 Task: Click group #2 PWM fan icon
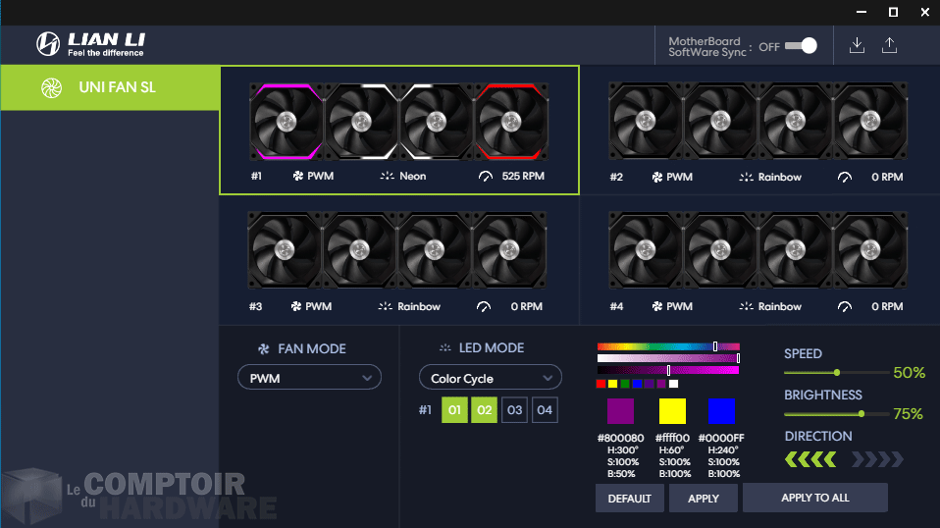pyautogui.click(x=657, y=178)
